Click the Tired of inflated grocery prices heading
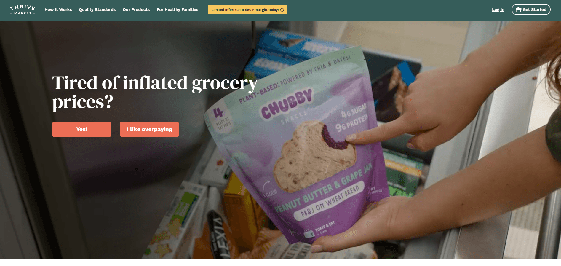The width and height of the screenshot is (561, 266). (x=155, y=93)
